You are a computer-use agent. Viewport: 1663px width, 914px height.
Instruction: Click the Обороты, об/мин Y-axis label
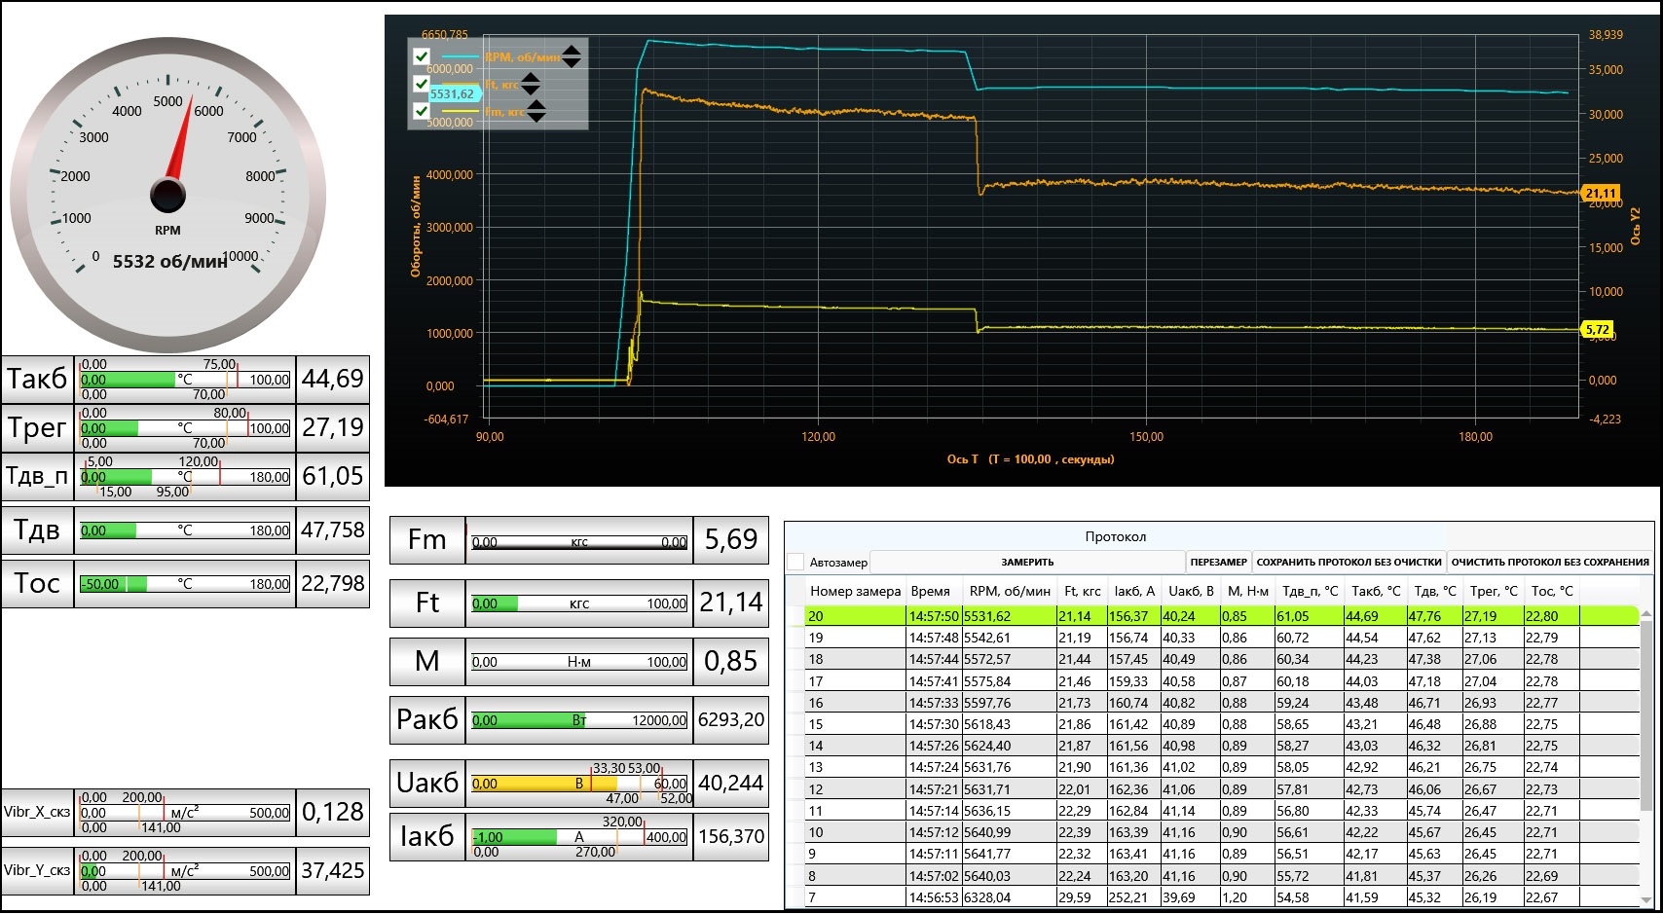(x=416, y=226)
